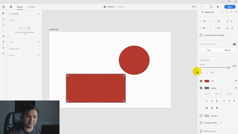The height and width of the screenshot is (134, 238).
Task: Check Mark for Export
Action: point(201,131)
